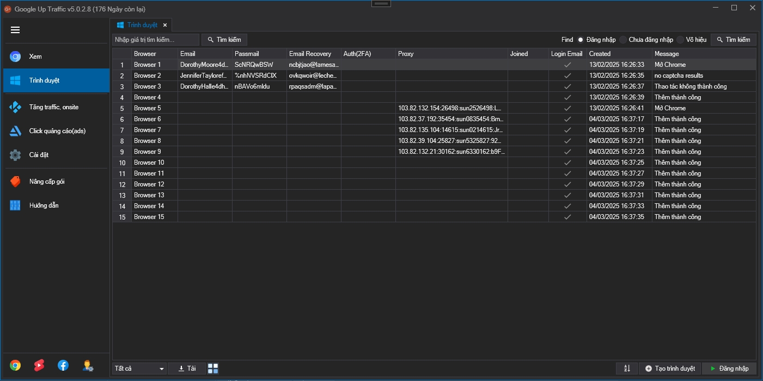Click the Facebook icon in sidebar

[x=63, y=365]
